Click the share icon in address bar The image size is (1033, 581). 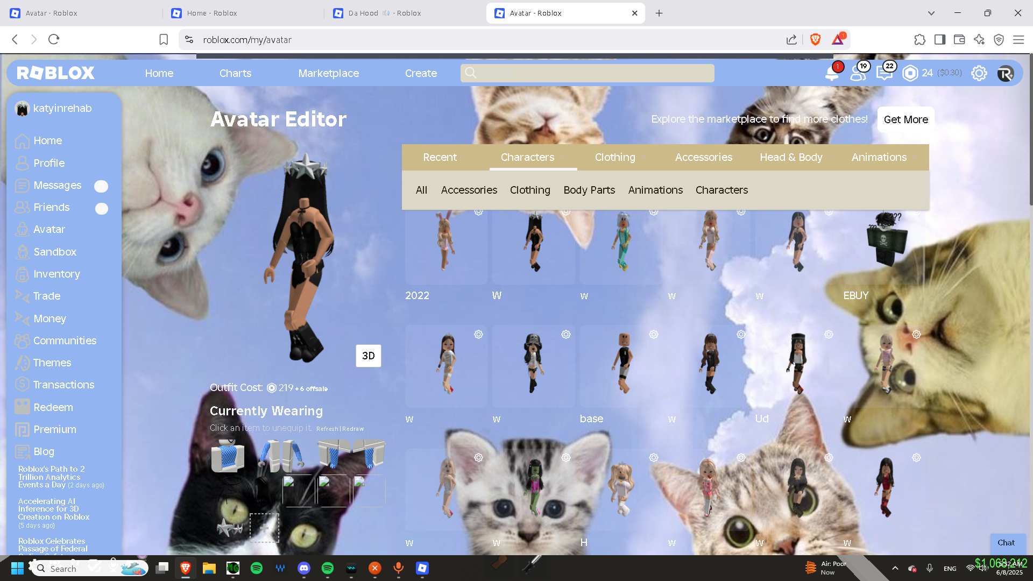coord(791,39)
